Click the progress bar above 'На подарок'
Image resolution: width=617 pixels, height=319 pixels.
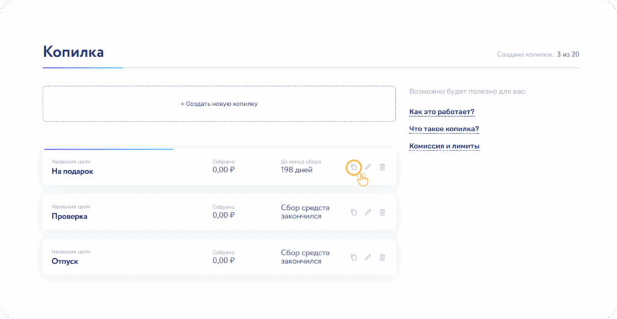coord(108,149)
